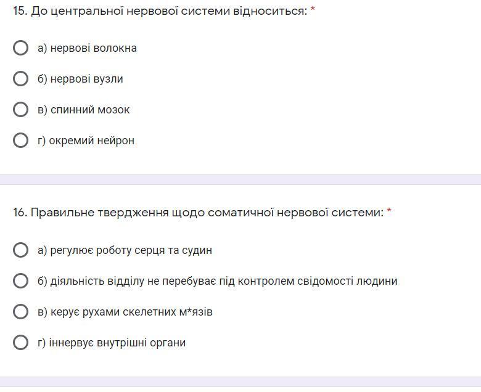Viewport: 481px width, 392px height.
Task: Click the text 'керує рухами скелетних м*язів'
Action: pyautogui.click(x=131, y=312)
